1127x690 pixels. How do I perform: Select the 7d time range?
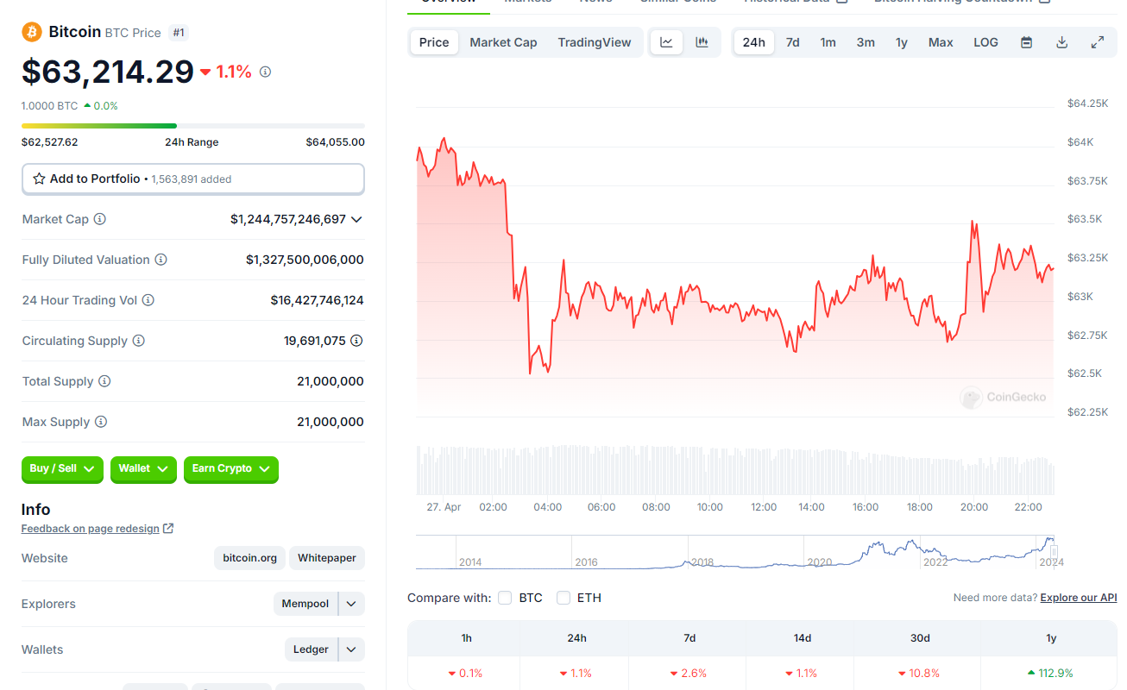click(792, 42)
